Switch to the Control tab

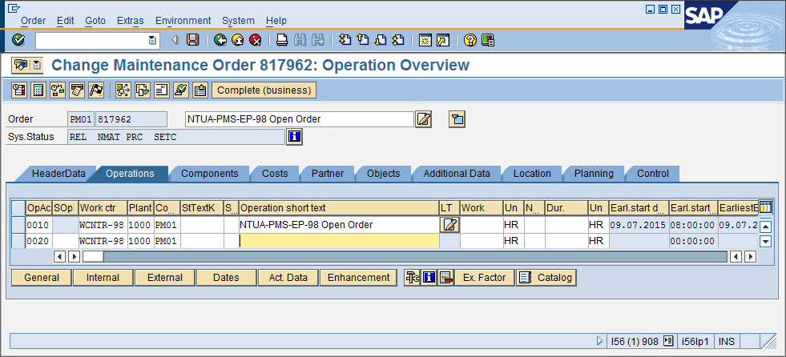(653, 173)
